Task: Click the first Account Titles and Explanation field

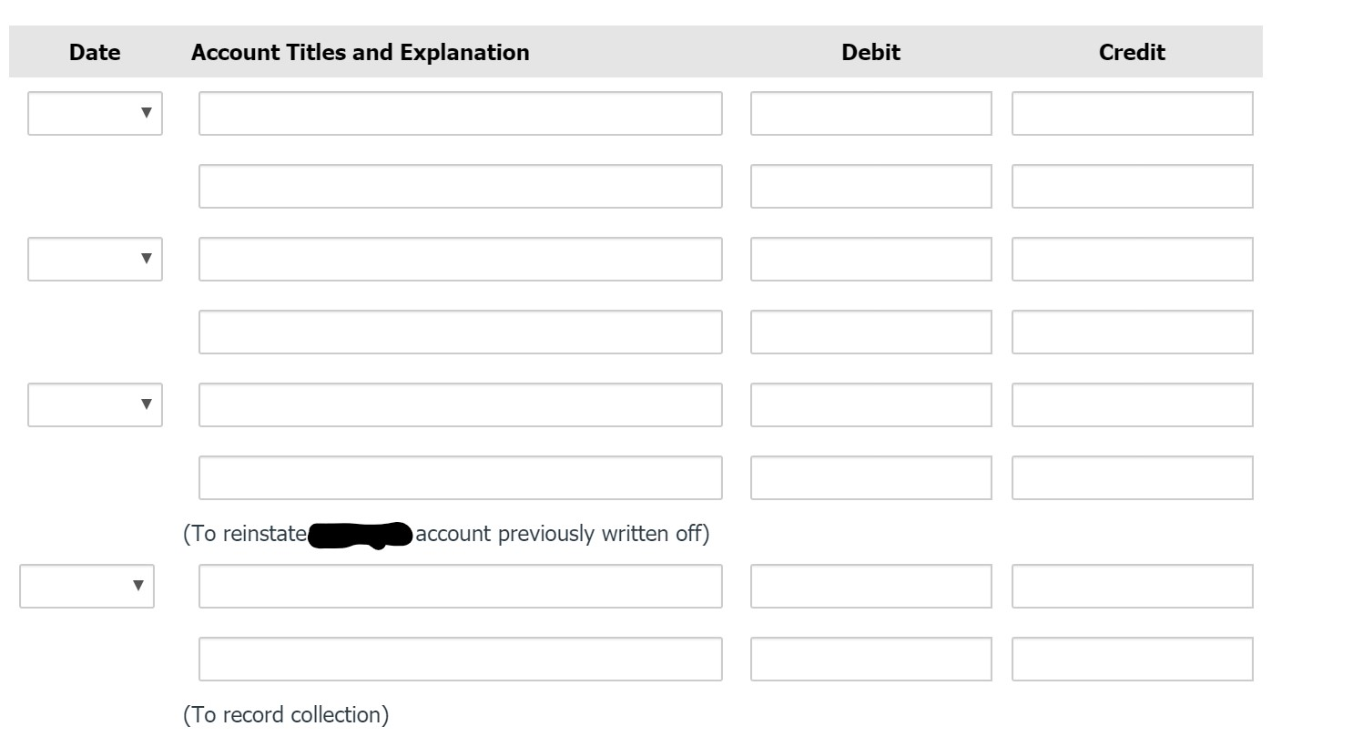Action: pos(460,114)
